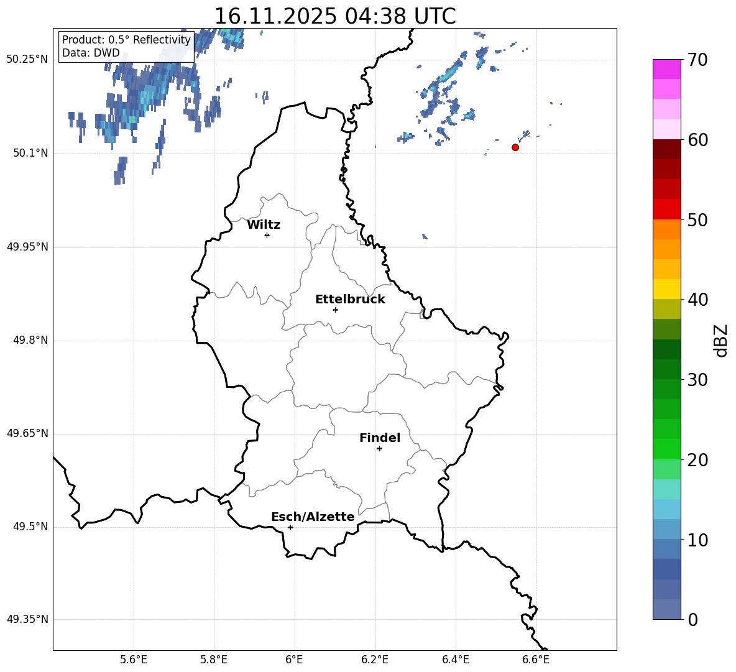Click the red dot marker on the map
736x672 pixels.
coord(515,147)
